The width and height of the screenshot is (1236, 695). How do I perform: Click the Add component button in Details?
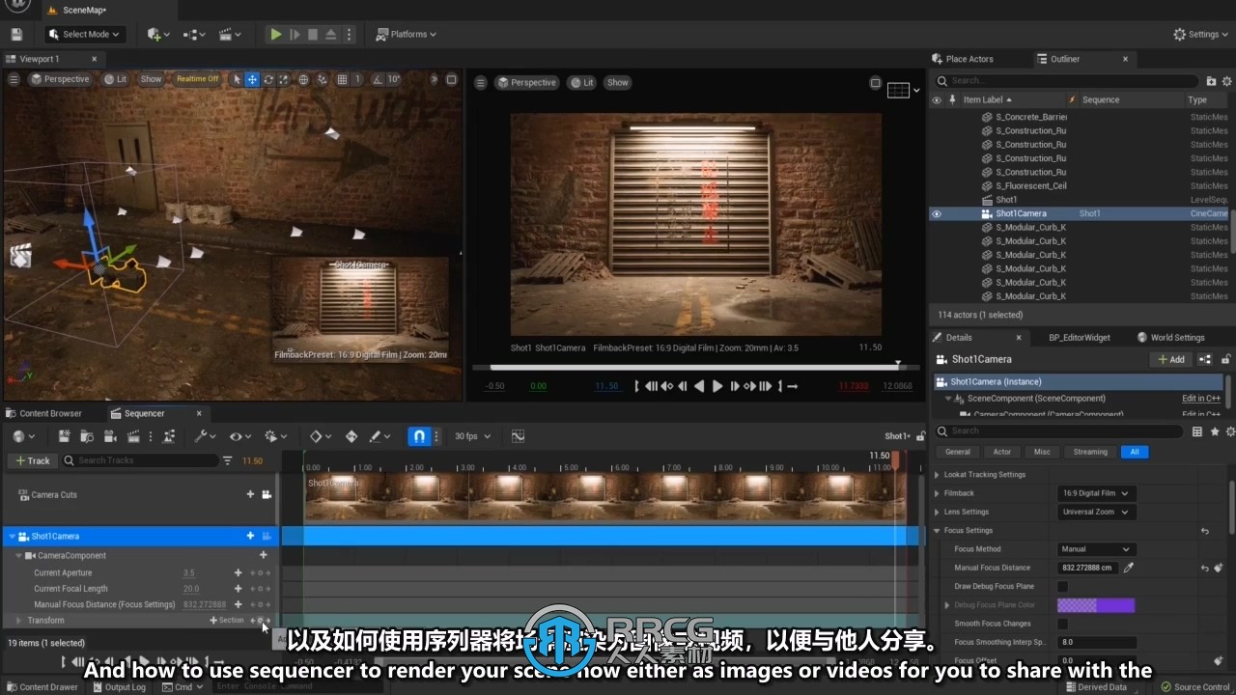pos(1171,359)
